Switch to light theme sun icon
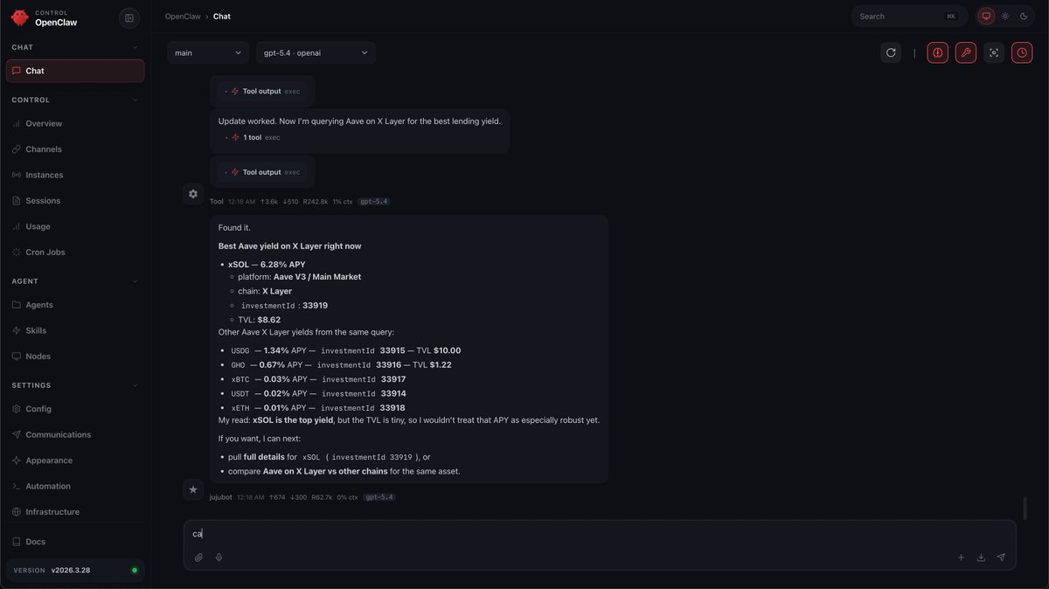The image size is (1049, 589). pyautogui.click(x=1005, y=16)
